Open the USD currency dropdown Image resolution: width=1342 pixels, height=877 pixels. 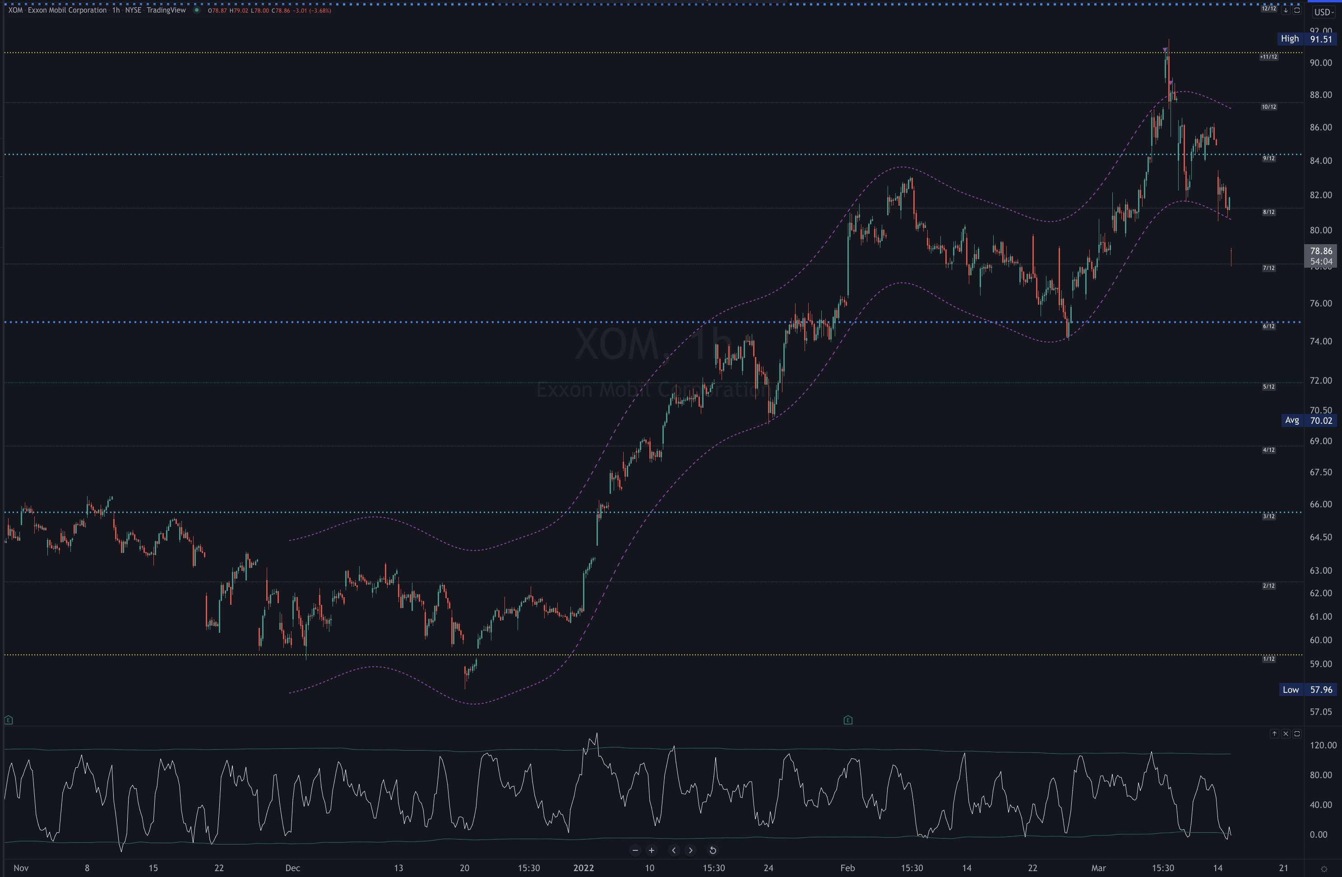coord(1323,12)
